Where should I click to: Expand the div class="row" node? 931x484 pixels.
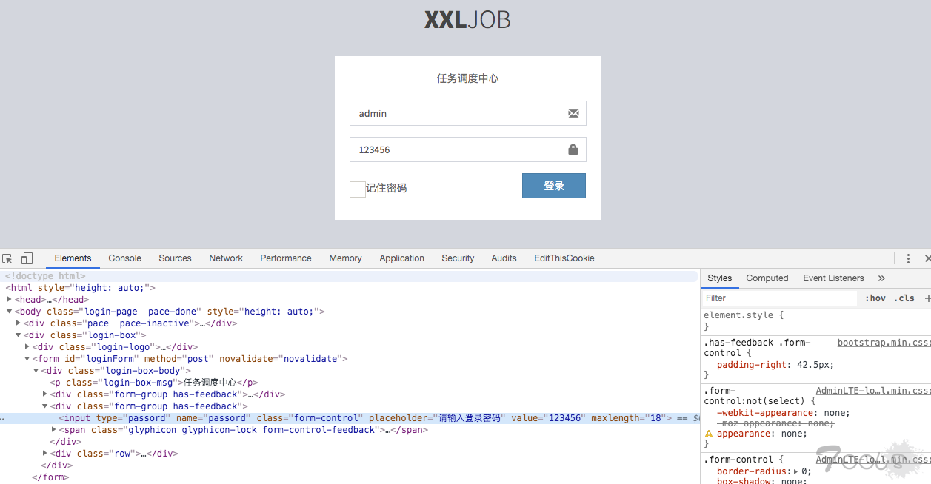tap(44, 454)
